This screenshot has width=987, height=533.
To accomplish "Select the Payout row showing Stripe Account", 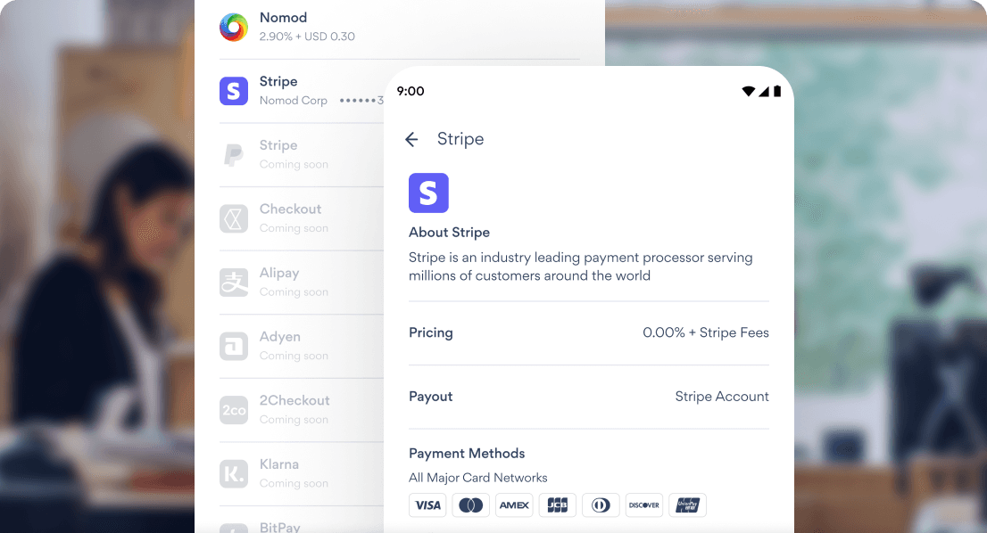I will [588, 397].
